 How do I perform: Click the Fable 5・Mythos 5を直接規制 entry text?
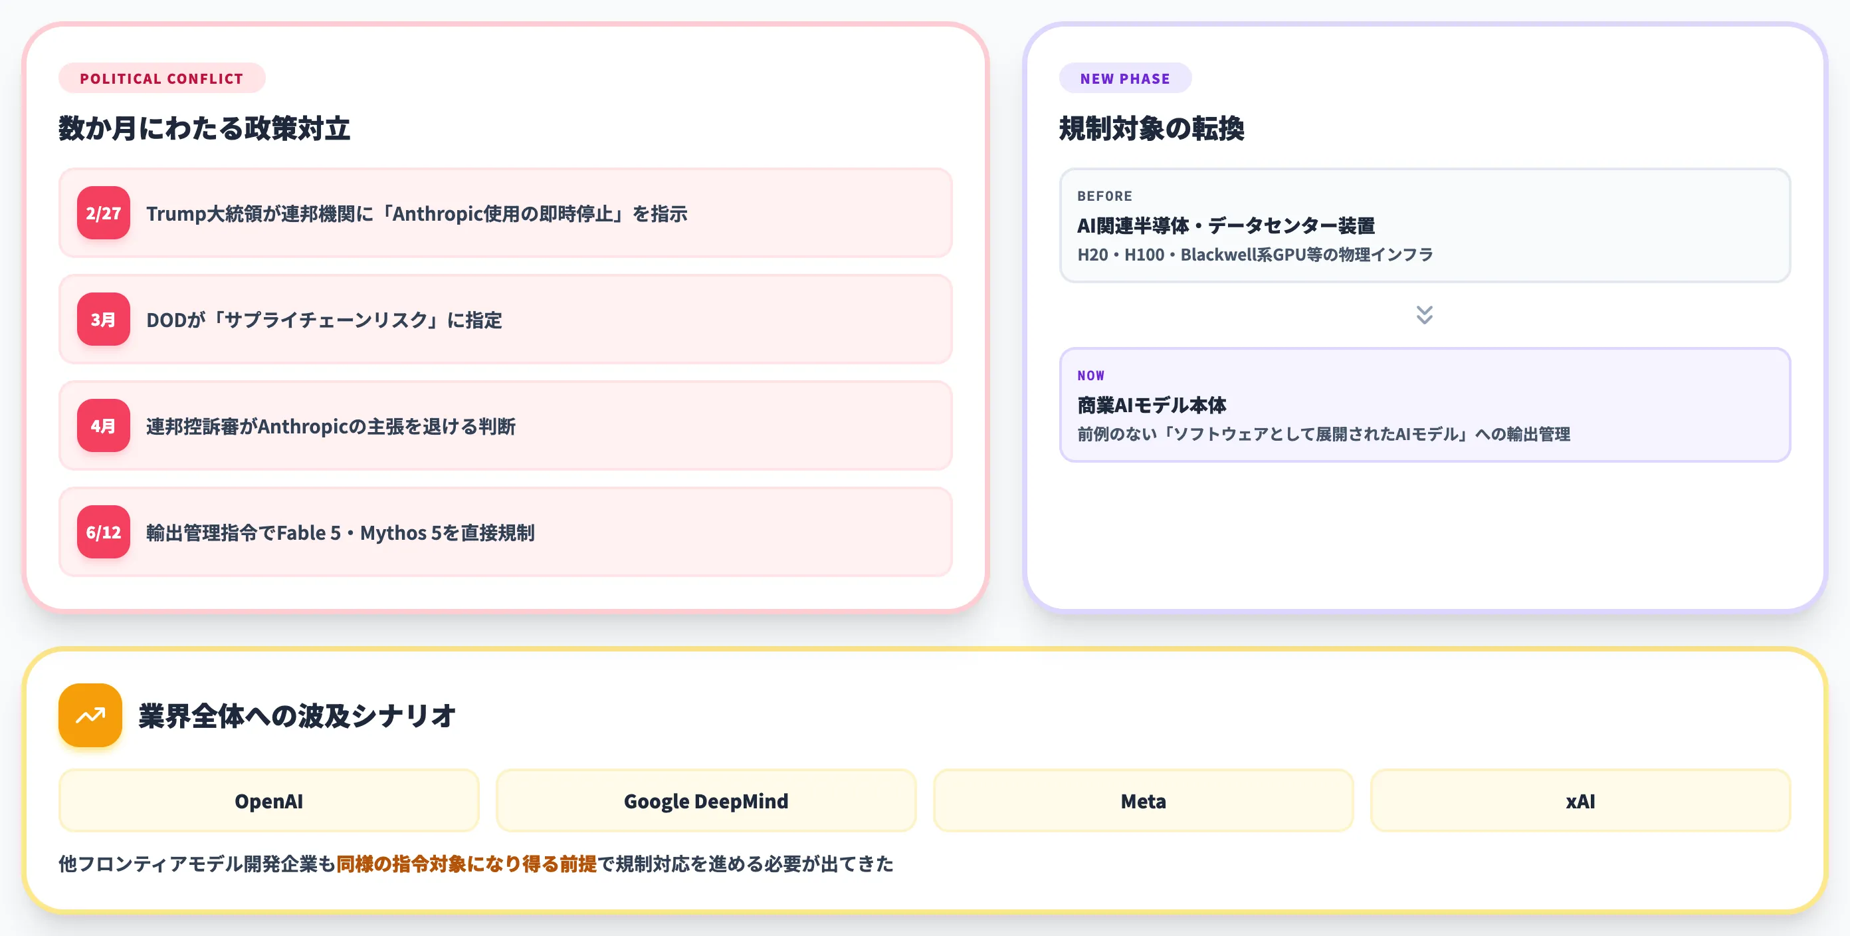tap(340, 532)
